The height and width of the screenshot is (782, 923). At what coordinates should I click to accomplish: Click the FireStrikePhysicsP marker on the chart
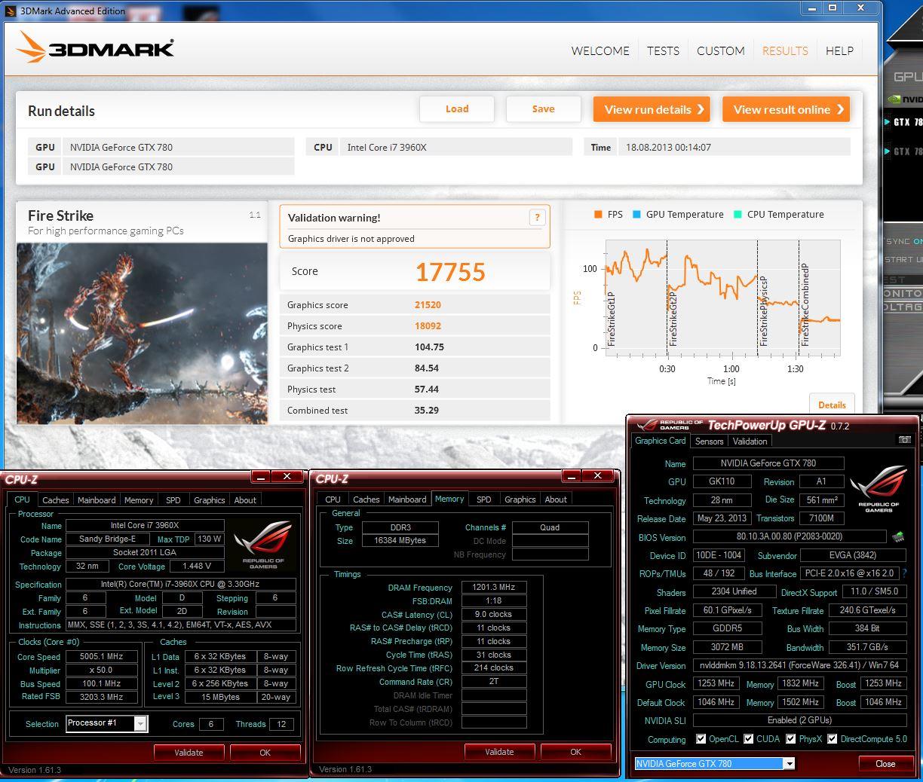pyautogui.click(x=763, y=310)
